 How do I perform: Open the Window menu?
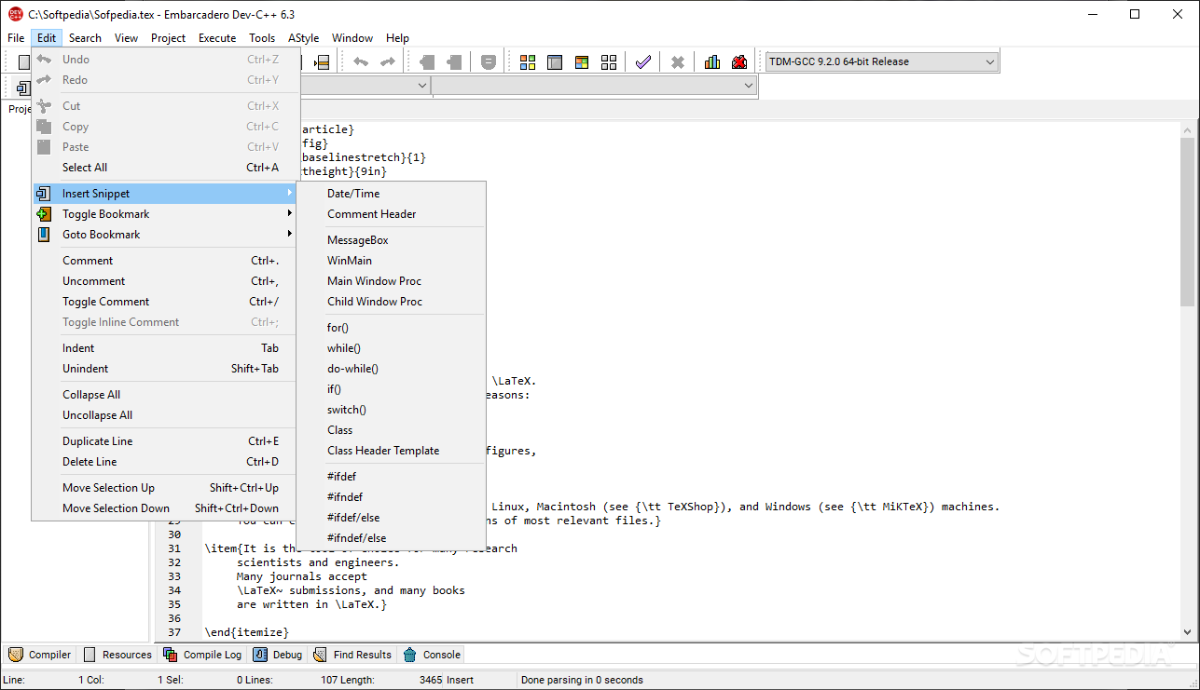coord(352,38)
